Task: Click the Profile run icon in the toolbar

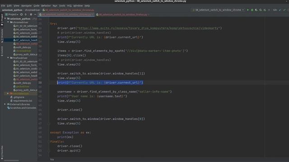Action: (x=261, y=10)
